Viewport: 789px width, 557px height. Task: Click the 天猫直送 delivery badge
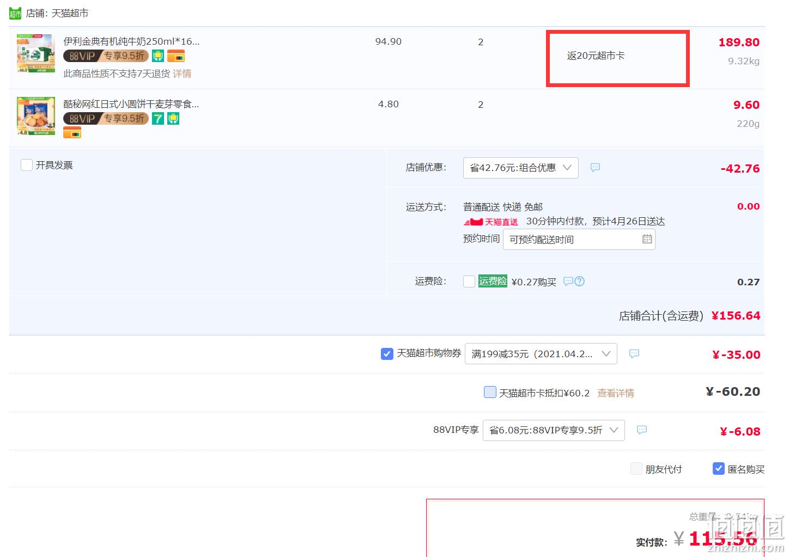(491, 222)
